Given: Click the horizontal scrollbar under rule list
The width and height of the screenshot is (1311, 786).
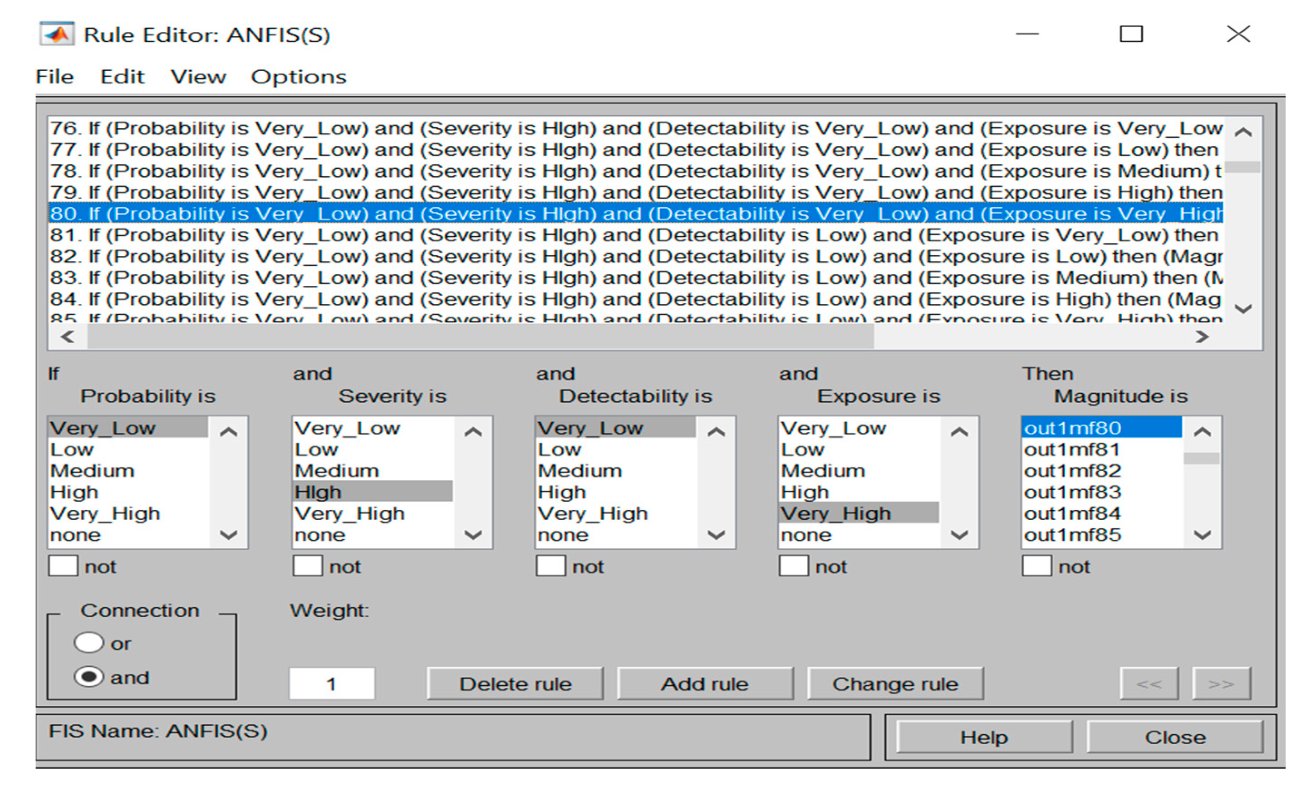Looking at the screenshot, I should tap(480, 337).
